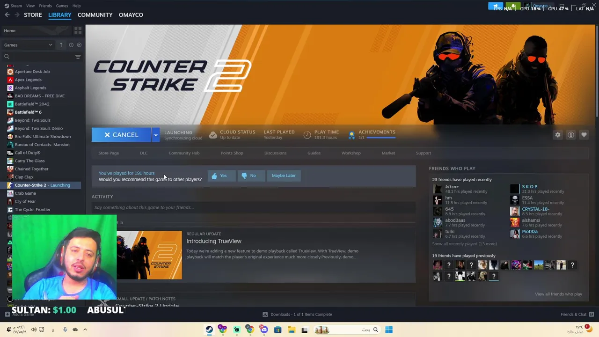599x337 pixels.
Task: Open the Market link
Action: 388,153
